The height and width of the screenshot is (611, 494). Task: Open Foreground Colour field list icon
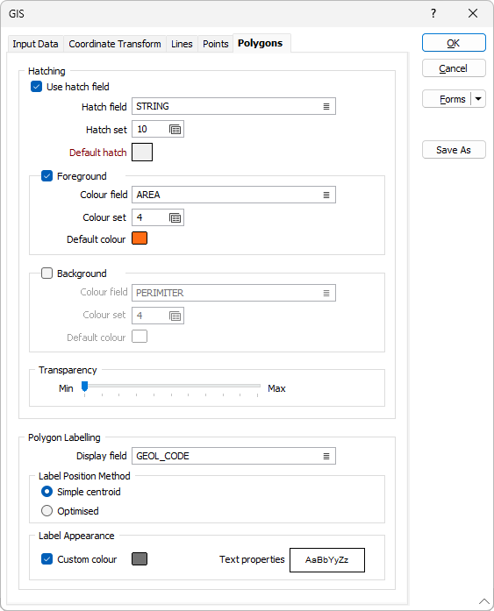coord(326,195)
